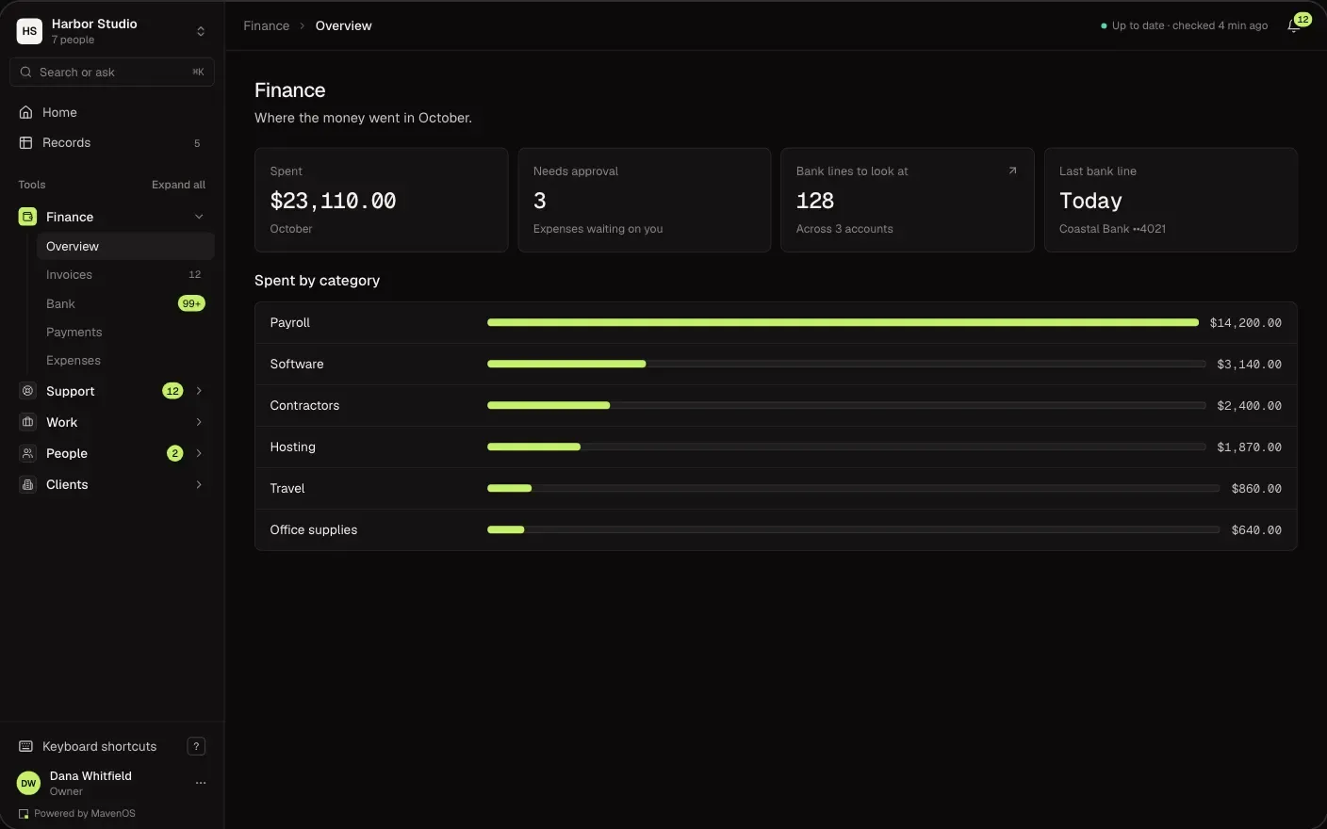Open the notifications bell icon
Viewport: 1327px width, 829px height.
tap(1294, 26)
